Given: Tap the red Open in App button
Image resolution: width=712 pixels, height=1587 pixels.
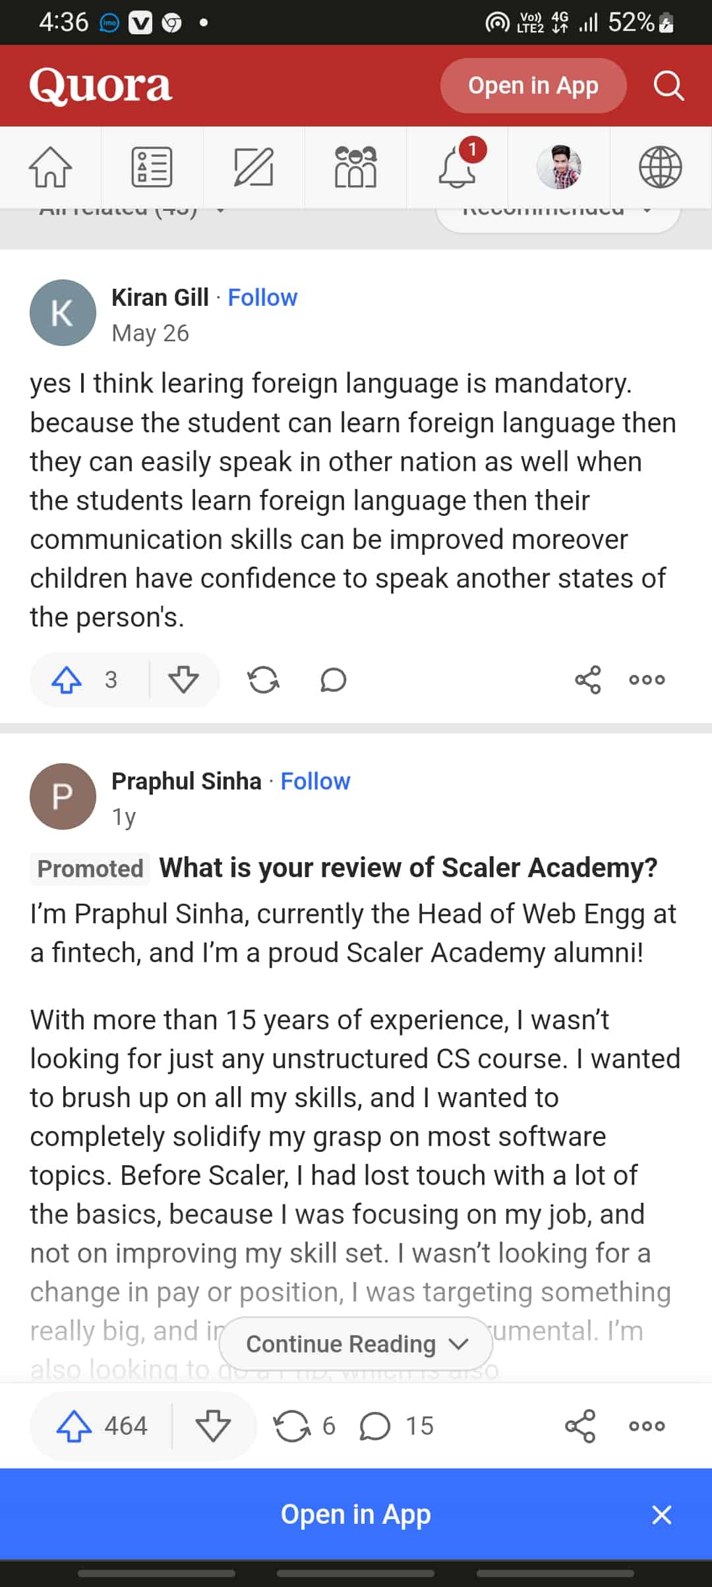Looking at the screenshot, I should coord(533,86).
